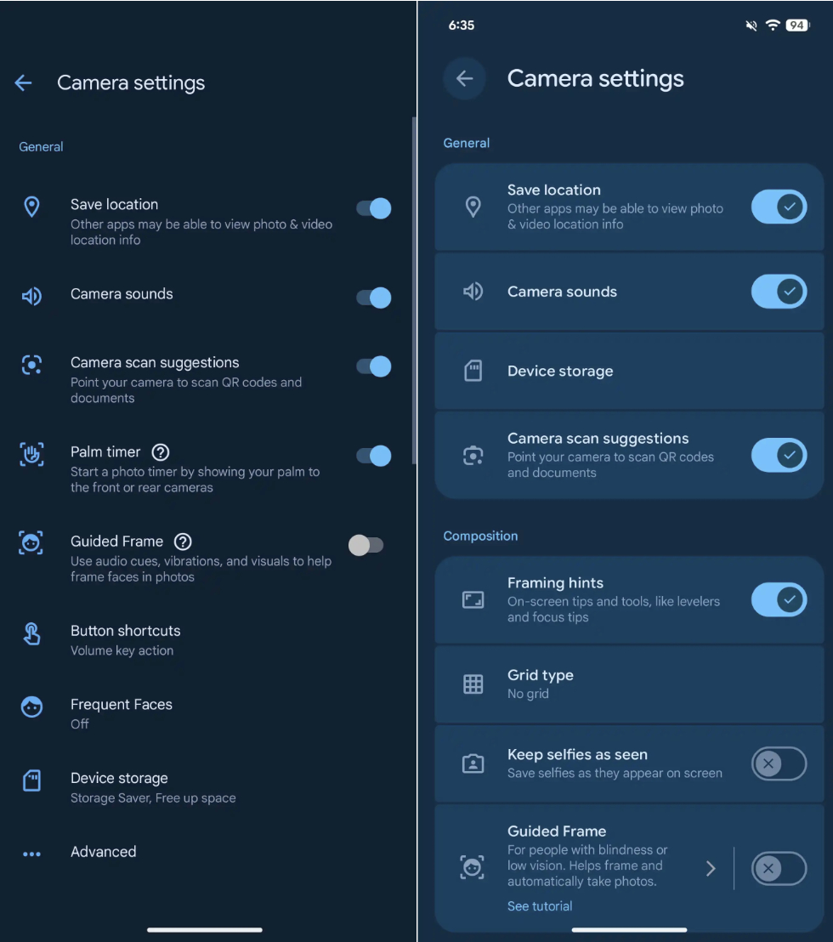This screenshot has height=942, width=833.
Task: Tap the plain back arrow without a circle
Action: (23, 82)
